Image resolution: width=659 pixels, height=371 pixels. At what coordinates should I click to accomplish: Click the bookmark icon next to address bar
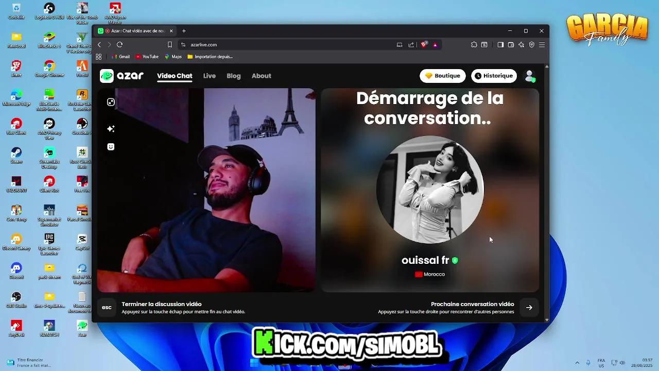[x=170, y=45]
